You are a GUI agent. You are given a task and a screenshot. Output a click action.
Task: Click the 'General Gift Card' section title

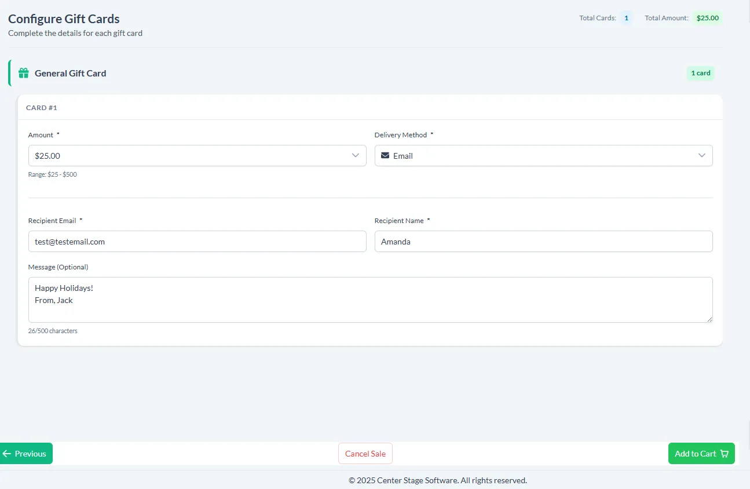coord(71,73)
